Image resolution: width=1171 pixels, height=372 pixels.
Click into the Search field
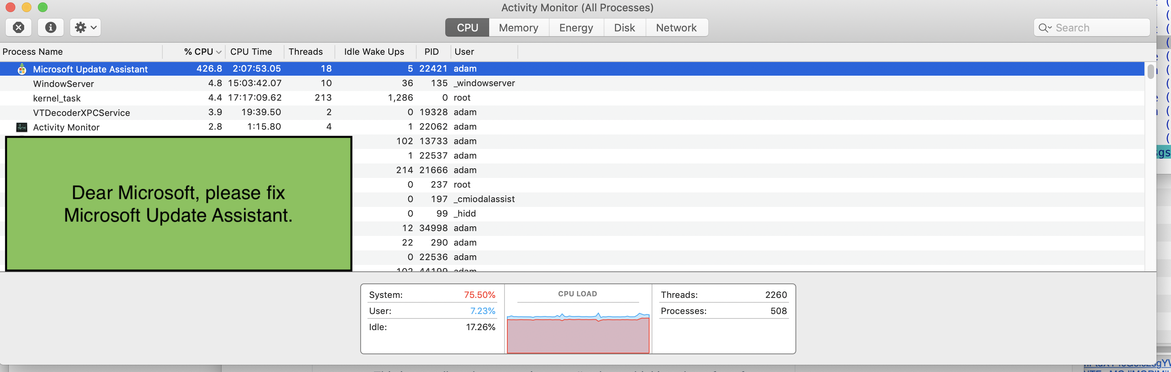click(x=1092, y=28)
